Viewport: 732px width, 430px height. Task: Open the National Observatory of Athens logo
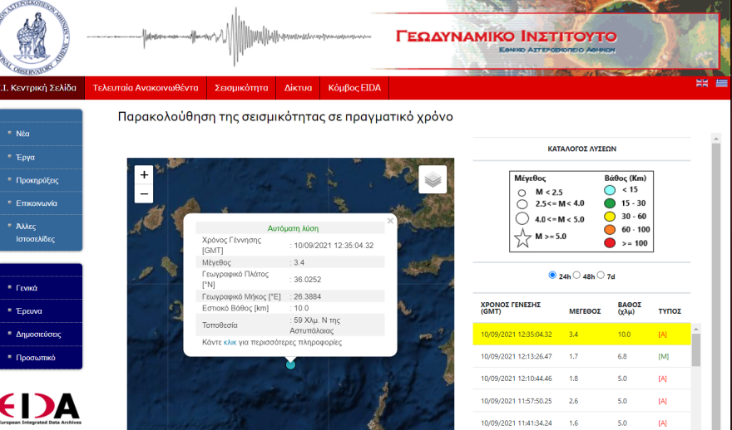click(x=33, y=37)
